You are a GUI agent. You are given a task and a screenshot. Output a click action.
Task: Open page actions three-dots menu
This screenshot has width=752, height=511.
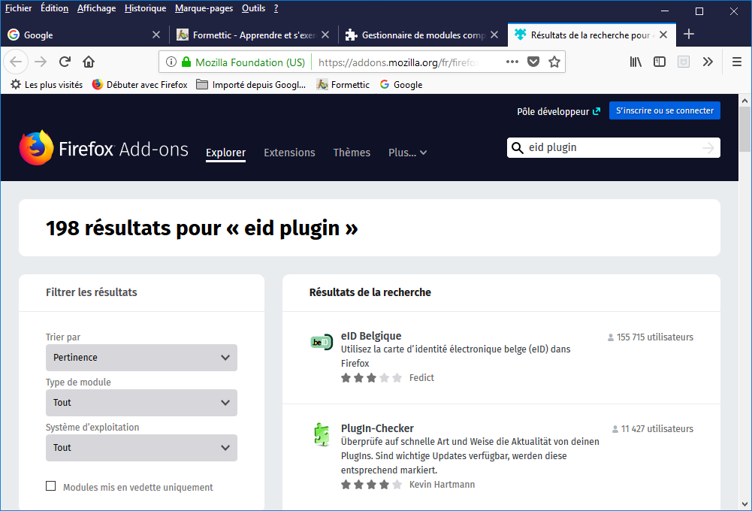pos(512,62)
